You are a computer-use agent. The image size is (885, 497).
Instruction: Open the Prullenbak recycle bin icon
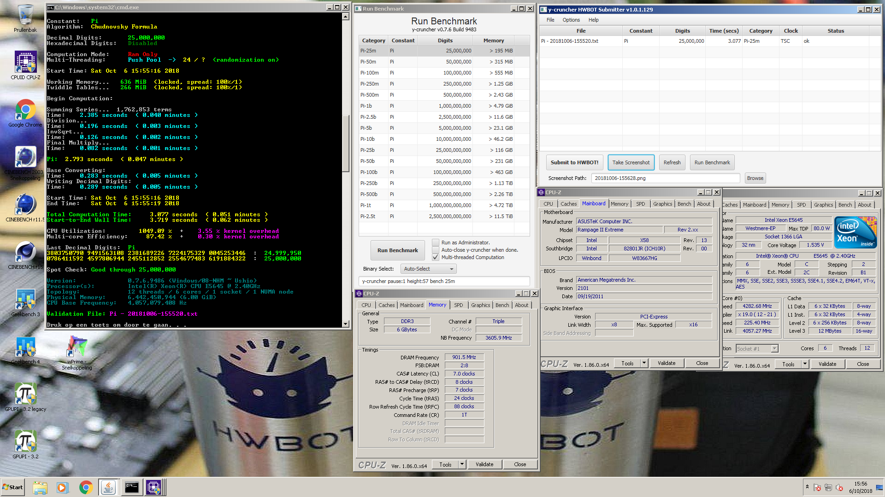pyautogui.click(x=25, y=18)
